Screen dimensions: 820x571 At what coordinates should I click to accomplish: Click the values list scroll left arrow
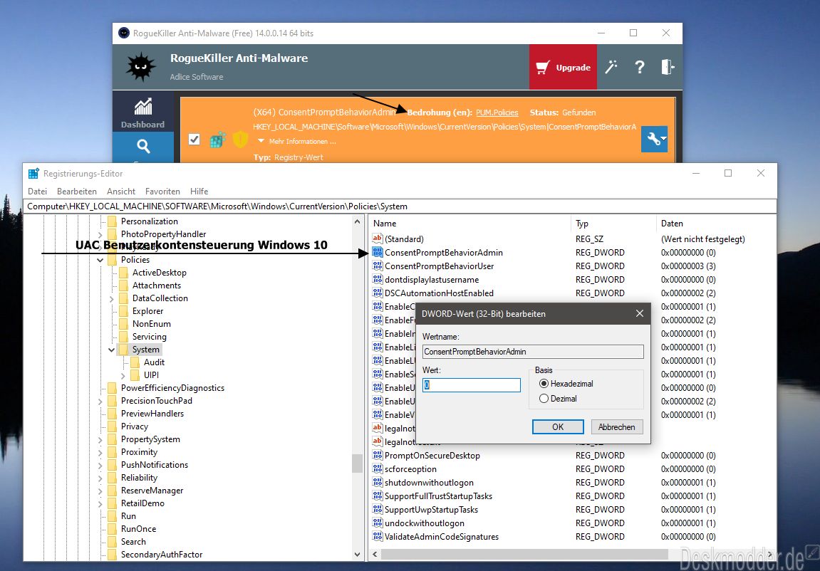tap(375, 555)
